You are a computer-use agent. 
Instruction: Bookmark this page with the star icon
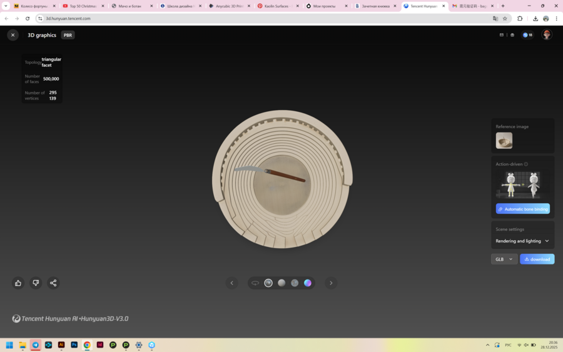(505, 18)
